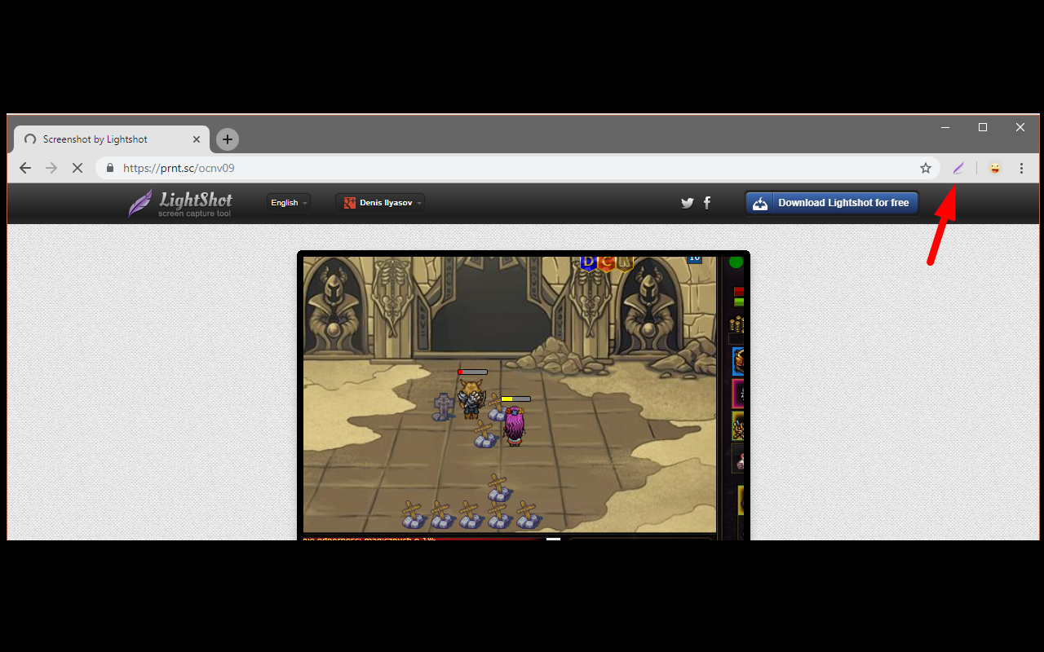Viewport: 1044px width, 652px height.
Task: Open the Lightshot Facebook page
Action: [706, 202]
